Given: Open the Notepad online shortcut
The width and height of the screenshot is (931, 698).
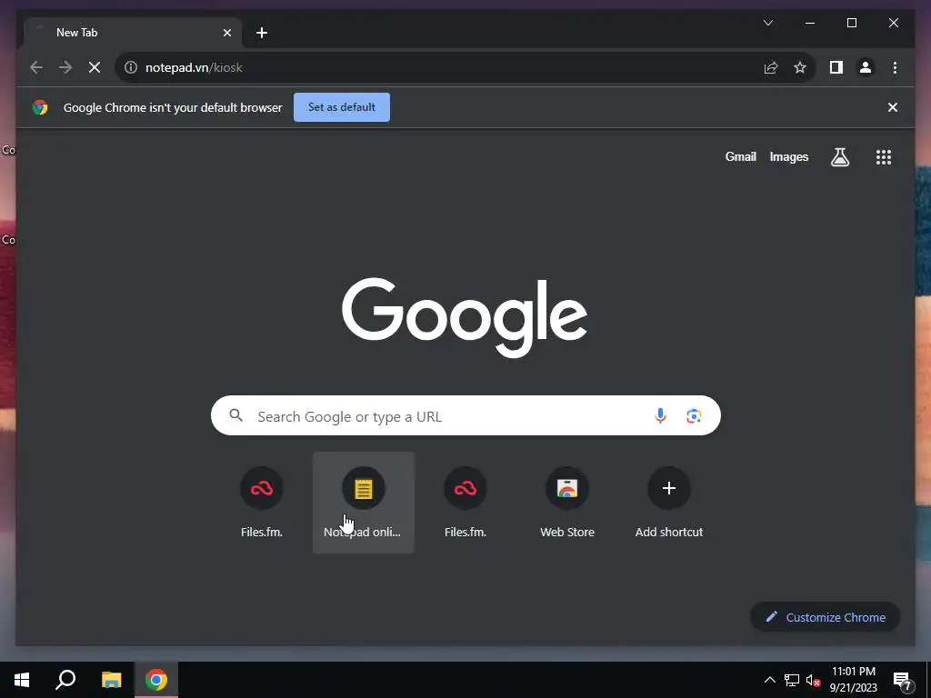Looking at the screenshot, I should click(364, 503).
